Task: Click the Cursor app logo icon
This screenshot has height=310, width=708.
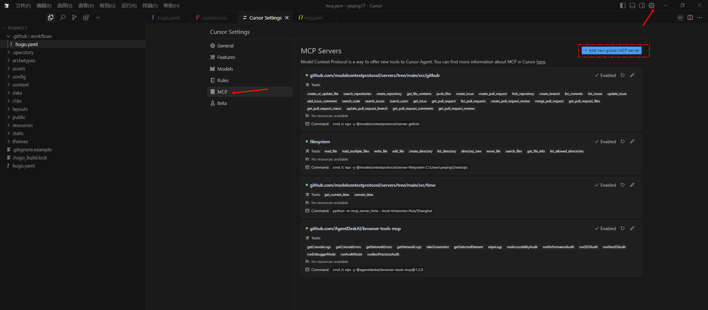Action: tap(7, 6)
